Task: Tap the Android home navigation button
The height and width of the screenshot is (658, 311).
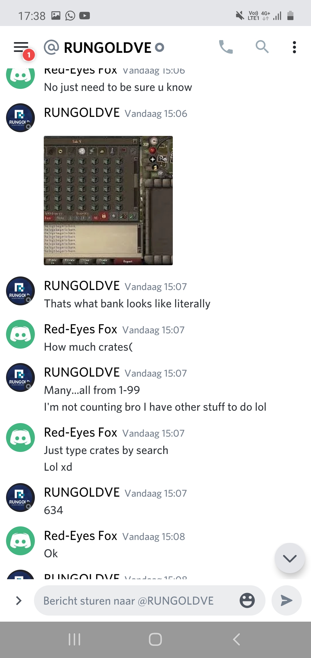Action: coord(155,639)
